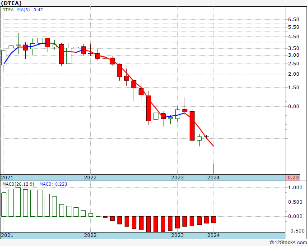Click the MACD(26,12,9) indicator label
The width and height of the screenshot is (307, 246).
19,184
